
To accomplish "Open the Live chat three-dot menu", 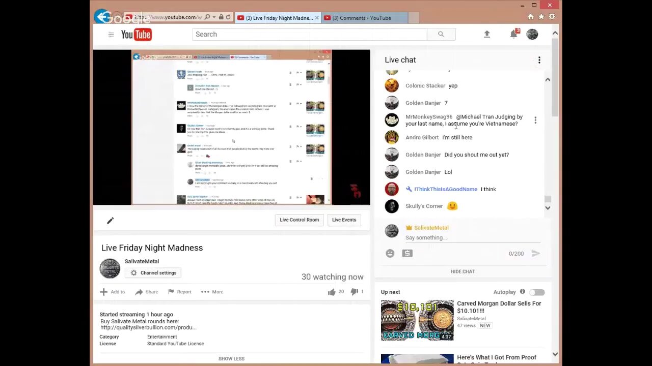I will click(x=539, y=60).
